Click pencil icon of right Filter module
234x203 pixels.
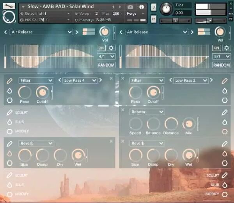click(225, 81)
